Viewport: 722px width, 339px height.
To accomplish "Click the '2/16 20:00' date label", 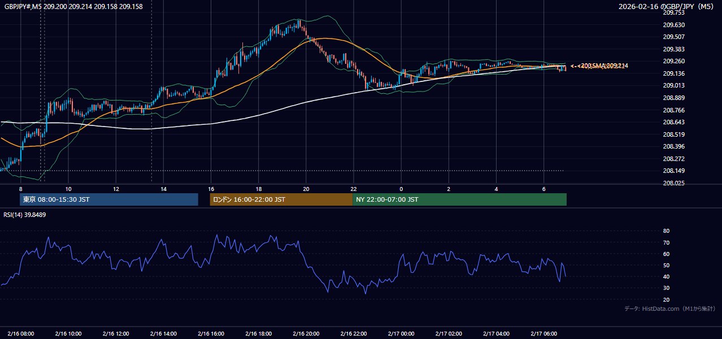I will tap(306, 334).
